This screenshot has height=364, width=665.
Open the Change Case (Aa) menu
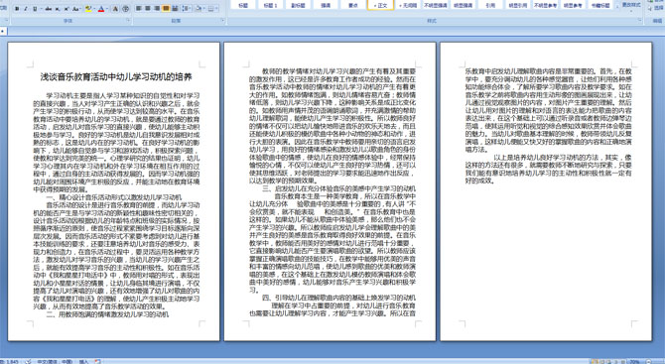[x=75, y=9]
